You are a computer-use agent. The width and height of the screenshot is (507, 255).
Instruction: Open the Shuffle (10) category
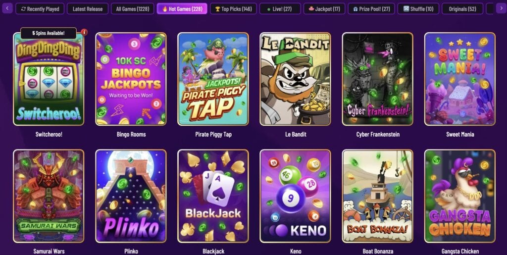point(418,9)
